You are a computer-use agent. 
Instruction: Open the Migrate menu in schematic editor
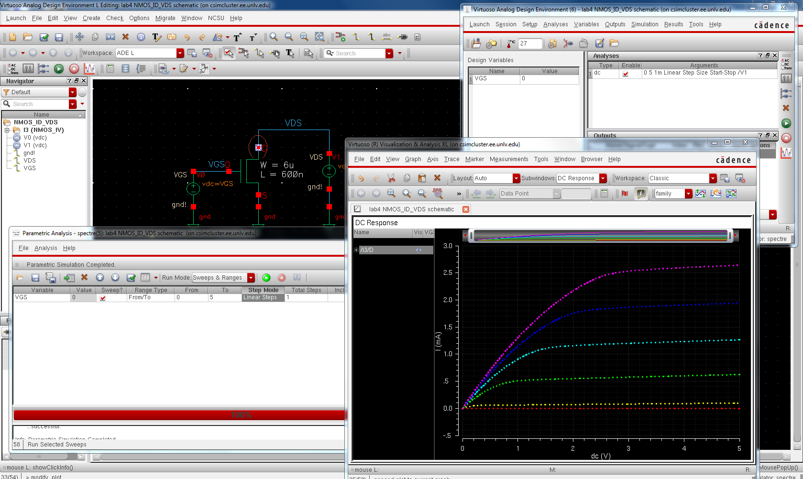coord(165,18)
